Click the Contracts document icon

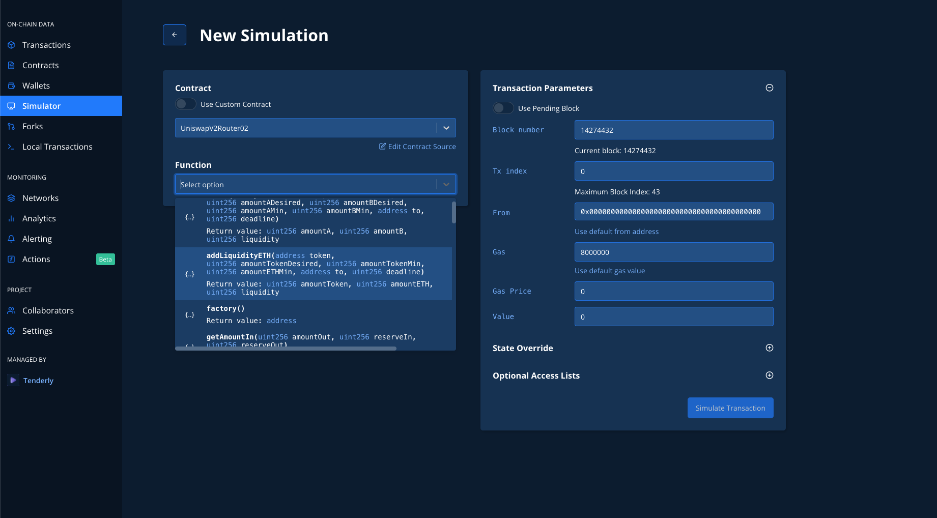click(x=11, y=65)
